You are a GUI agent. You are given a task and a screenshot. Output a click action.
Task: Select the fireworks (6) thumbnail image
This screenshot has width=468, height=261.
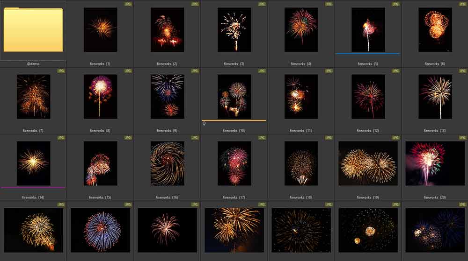[435, 30]
